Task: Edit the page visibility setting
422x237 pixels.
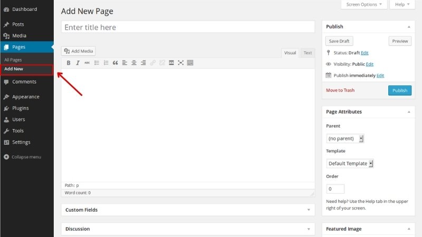Action: (370, 64)
